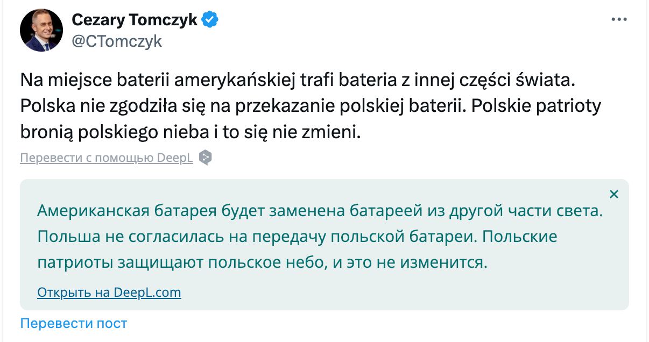Click the DeepL hexagon logo icon
The width and height of the screenshot is (649, 342).
pyautogui.click(x=205, y=158)
